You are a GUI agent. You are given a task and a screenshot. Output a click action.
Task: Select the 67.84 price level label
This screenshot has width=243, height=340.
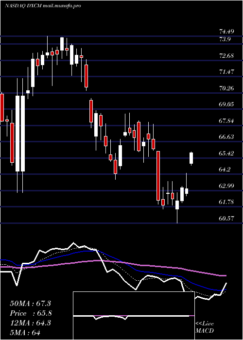click(x=227, y=120)
